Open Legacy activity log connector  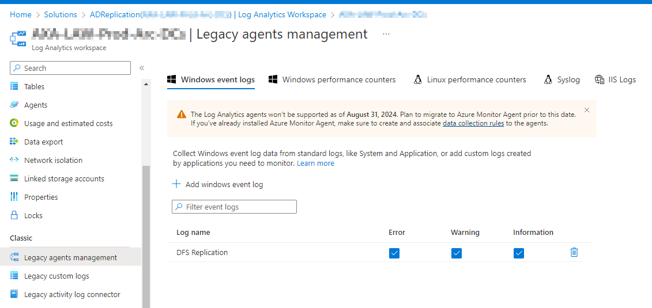tap(71, 294)
